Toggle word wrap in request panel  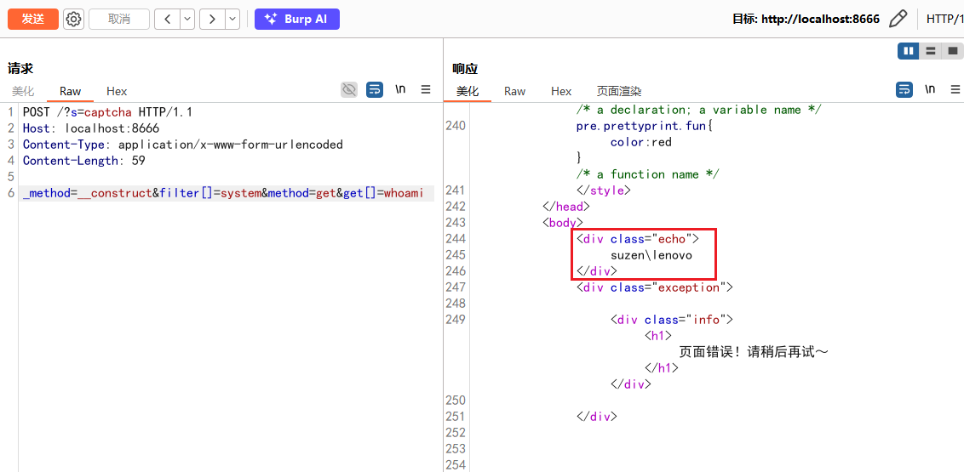point(375,89)
